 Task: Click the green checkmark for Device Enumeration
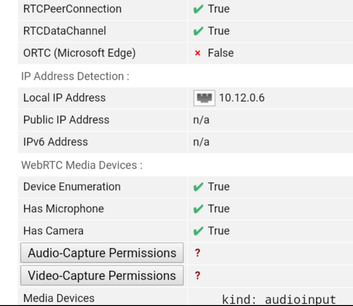click(198, 187)
